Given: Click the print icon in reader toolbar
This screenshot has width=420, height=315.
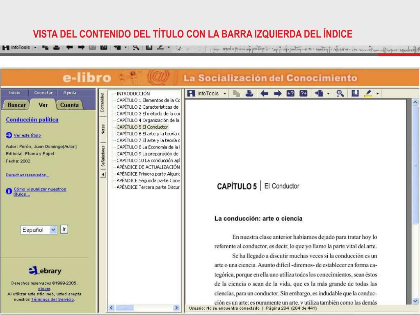Looking at the screenshot, I should click(249, 94).
